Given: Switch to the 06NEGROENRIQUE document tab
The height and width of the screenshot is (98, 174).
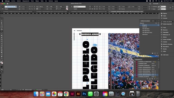Looking at the screenshot, I should (x=51, y=11).
